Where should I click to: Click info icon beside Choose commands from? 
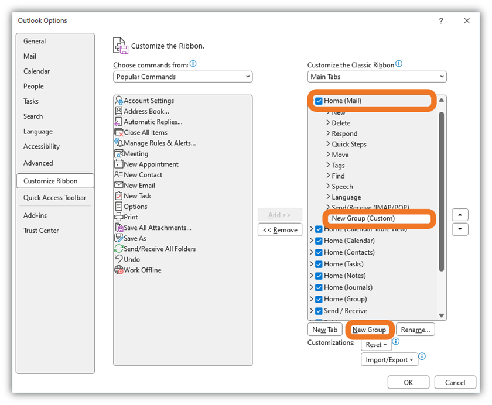pyautogui.click(x=193, y=64)
